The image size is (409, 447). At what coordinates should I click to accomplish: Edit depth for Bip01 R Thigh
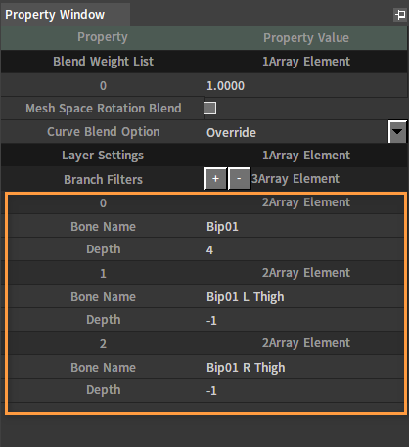click(x=304, y=390)
